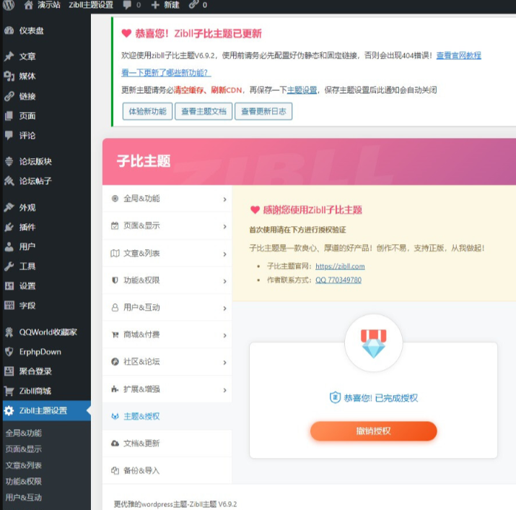Screen dimensions: 516x510
Task: Select the 主题&授权 tab
Action: pos(141,416)
